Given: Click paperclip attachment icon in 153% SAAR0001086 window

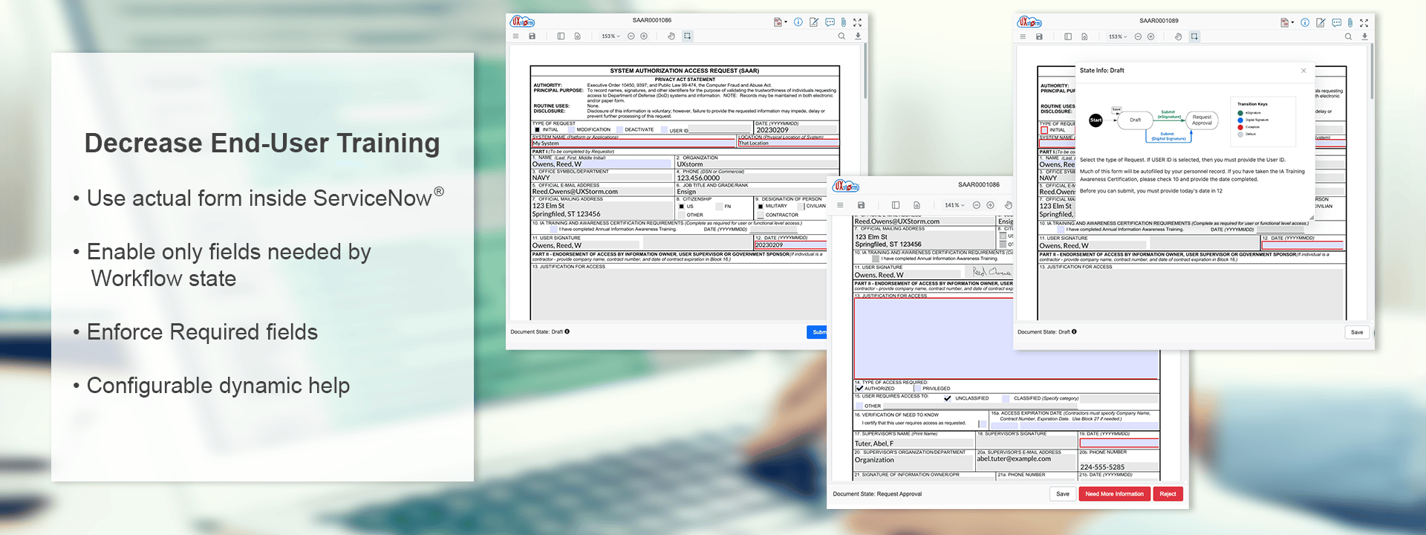Looking at the screenshot, I should (x=844, y=22).
